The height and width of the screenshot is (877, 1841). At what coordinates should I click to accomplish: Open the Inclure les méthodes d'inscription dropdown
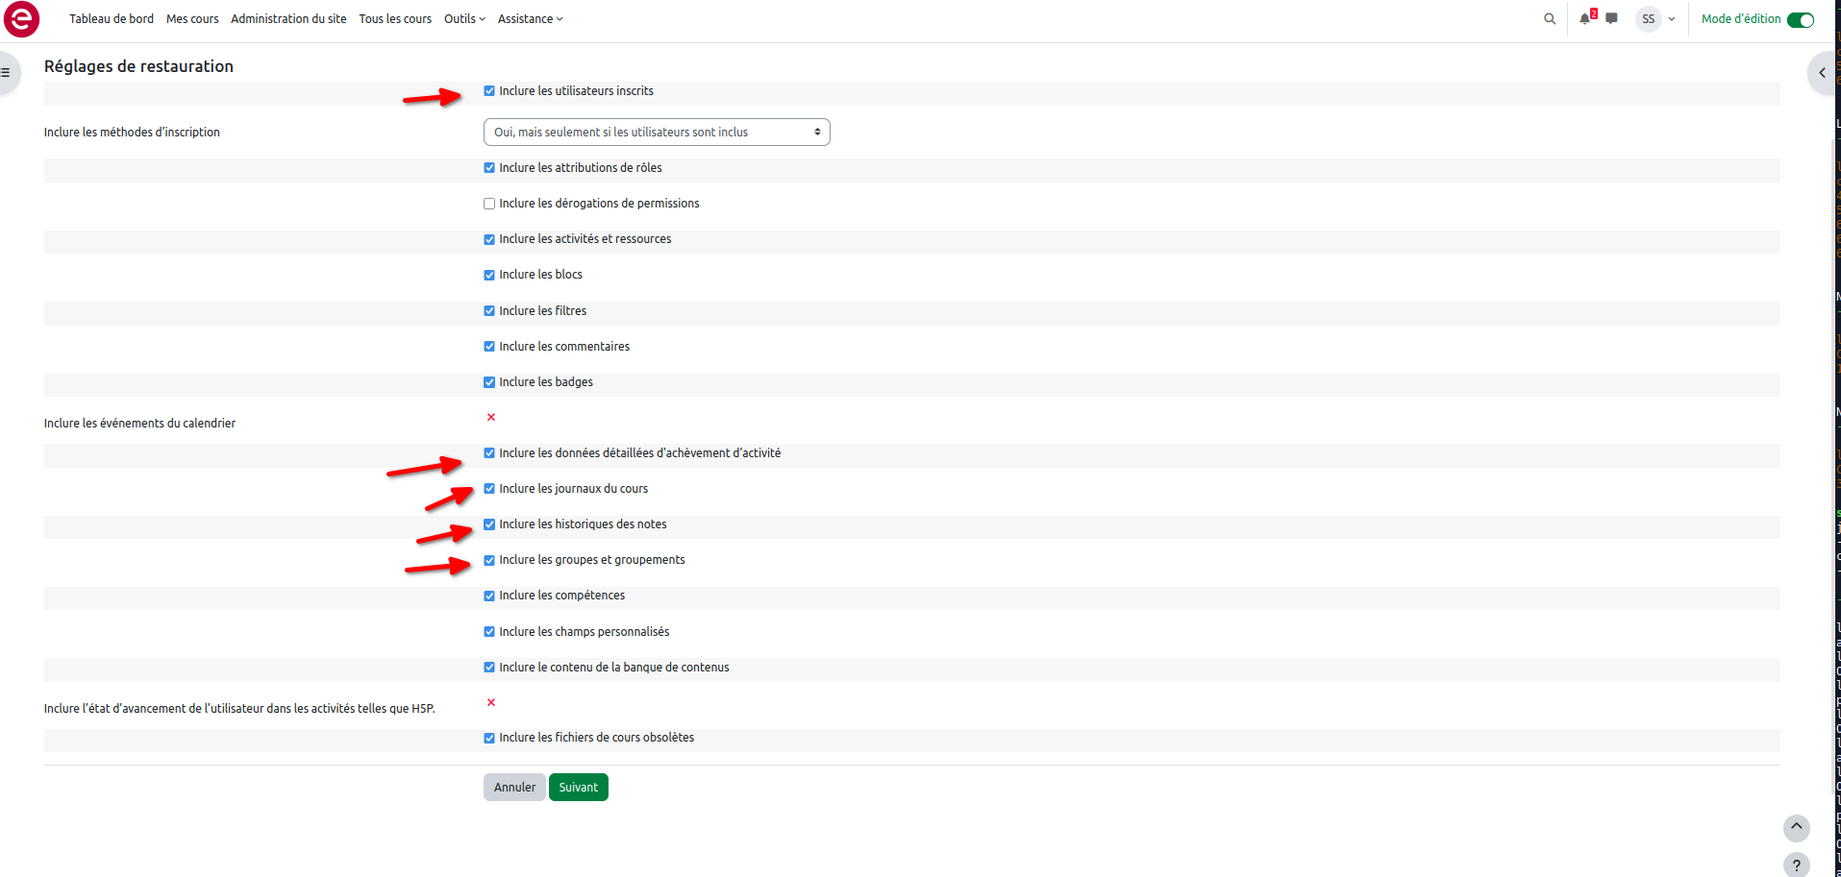click(x=656, y=133)
